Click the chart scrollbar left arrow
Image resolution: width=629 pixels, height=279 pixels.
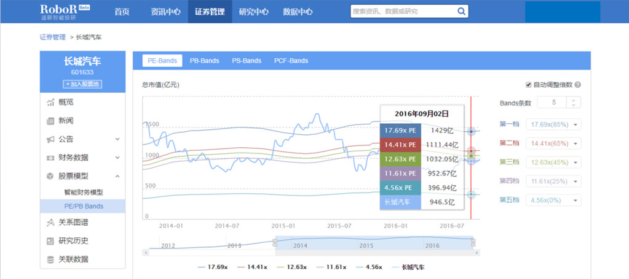(x=145, y=253)
